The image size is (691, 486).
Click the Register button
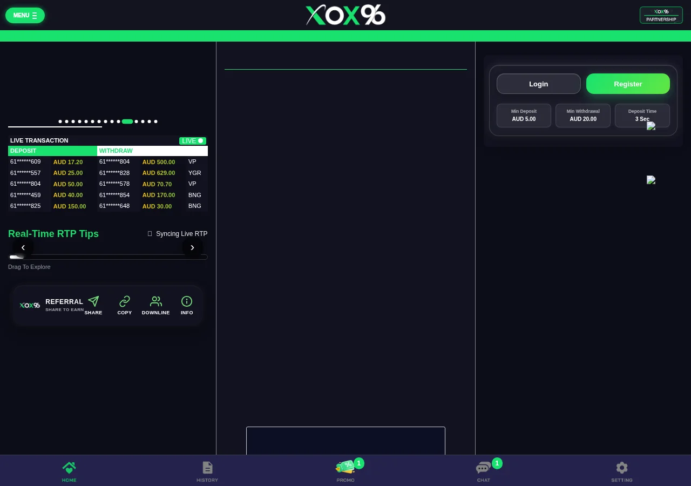(x=628, y=84)
